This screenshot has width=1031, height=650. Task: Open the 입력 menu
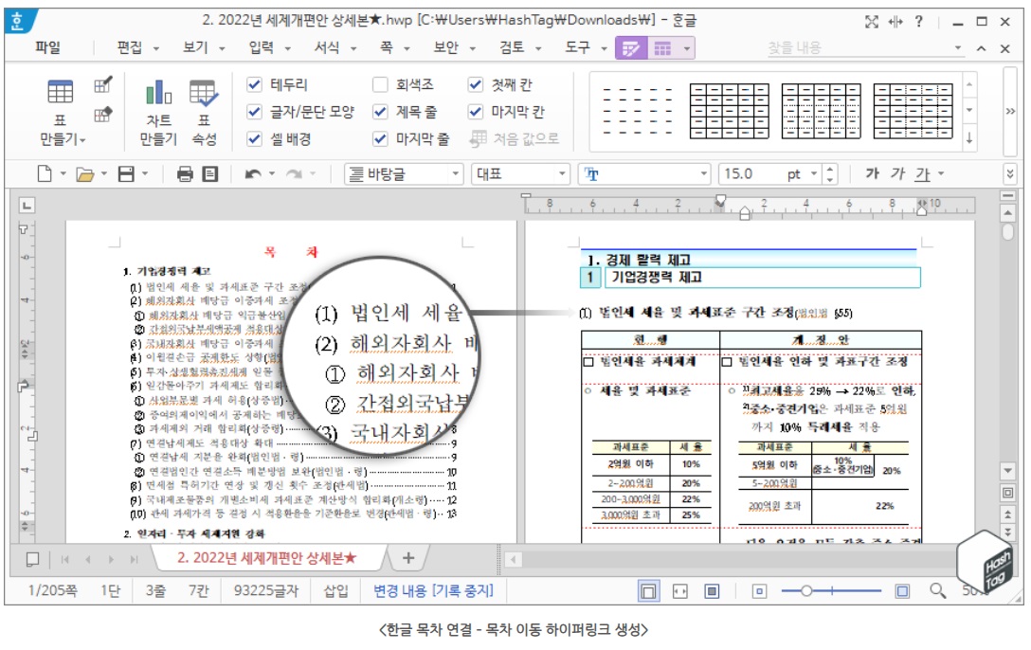click(x=261, y=47)
